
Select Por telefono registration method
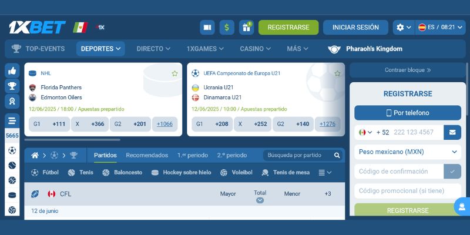408,113
